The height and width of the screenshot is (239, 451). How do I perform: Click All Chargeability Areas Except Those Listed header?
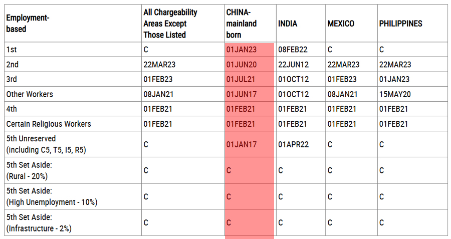click(170, 24)
